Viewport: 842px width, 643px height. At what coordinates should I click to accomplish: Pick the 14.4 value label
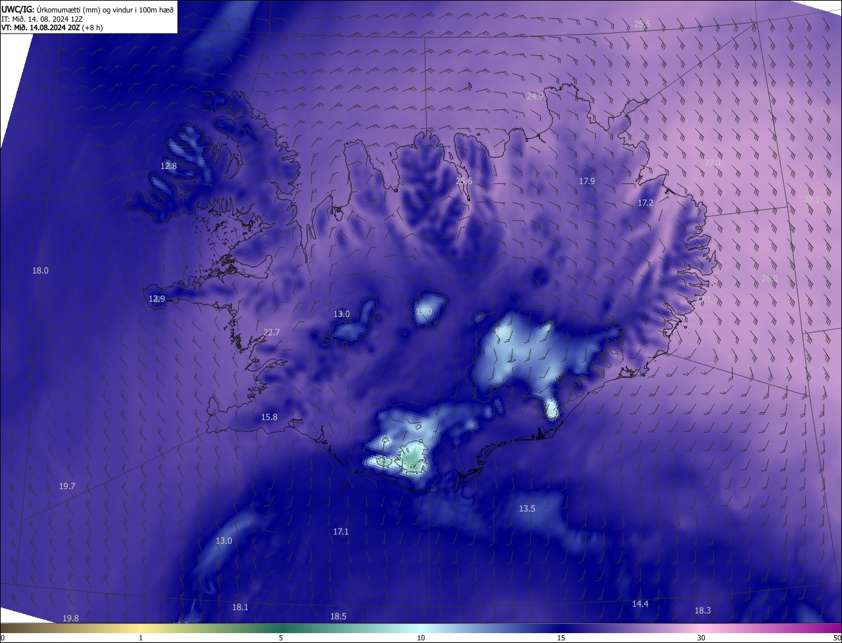[640, 604]
